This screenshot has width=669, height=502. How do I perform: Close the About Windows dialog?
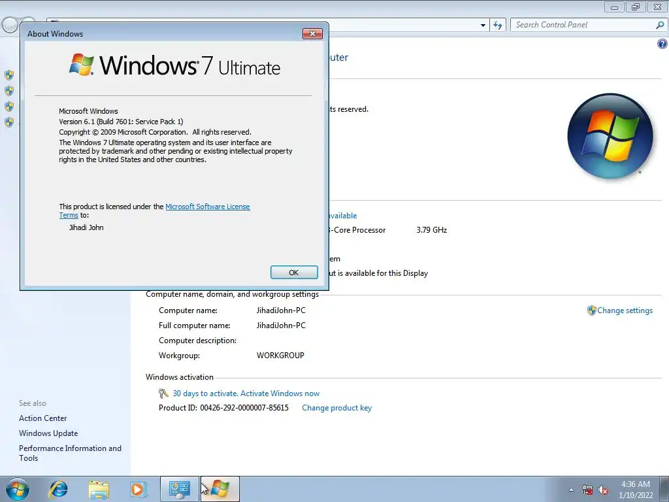312,34
